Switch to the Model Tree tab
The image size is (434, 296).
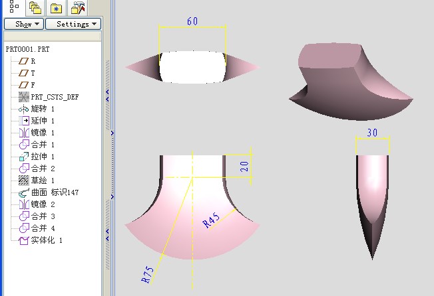tap(14, 7)
